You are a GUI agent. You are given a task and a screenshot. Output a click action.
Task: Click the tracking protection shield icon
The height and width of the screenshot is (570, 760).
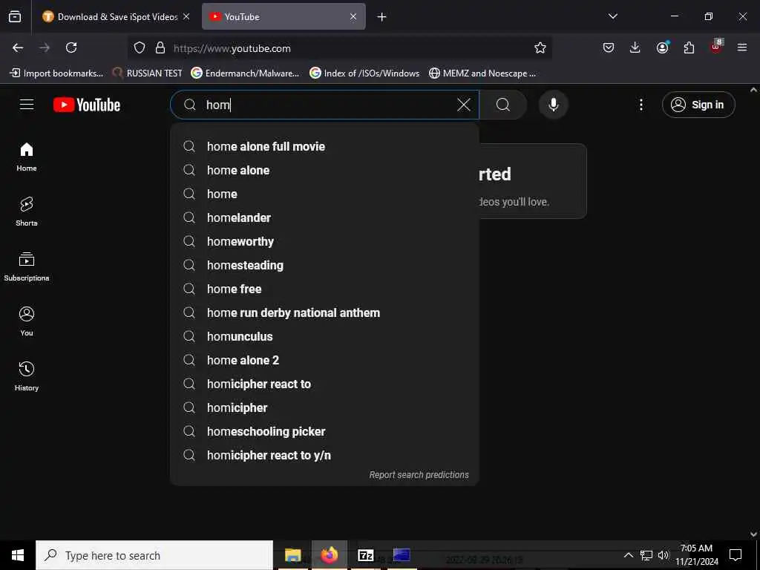click(140, 48)
